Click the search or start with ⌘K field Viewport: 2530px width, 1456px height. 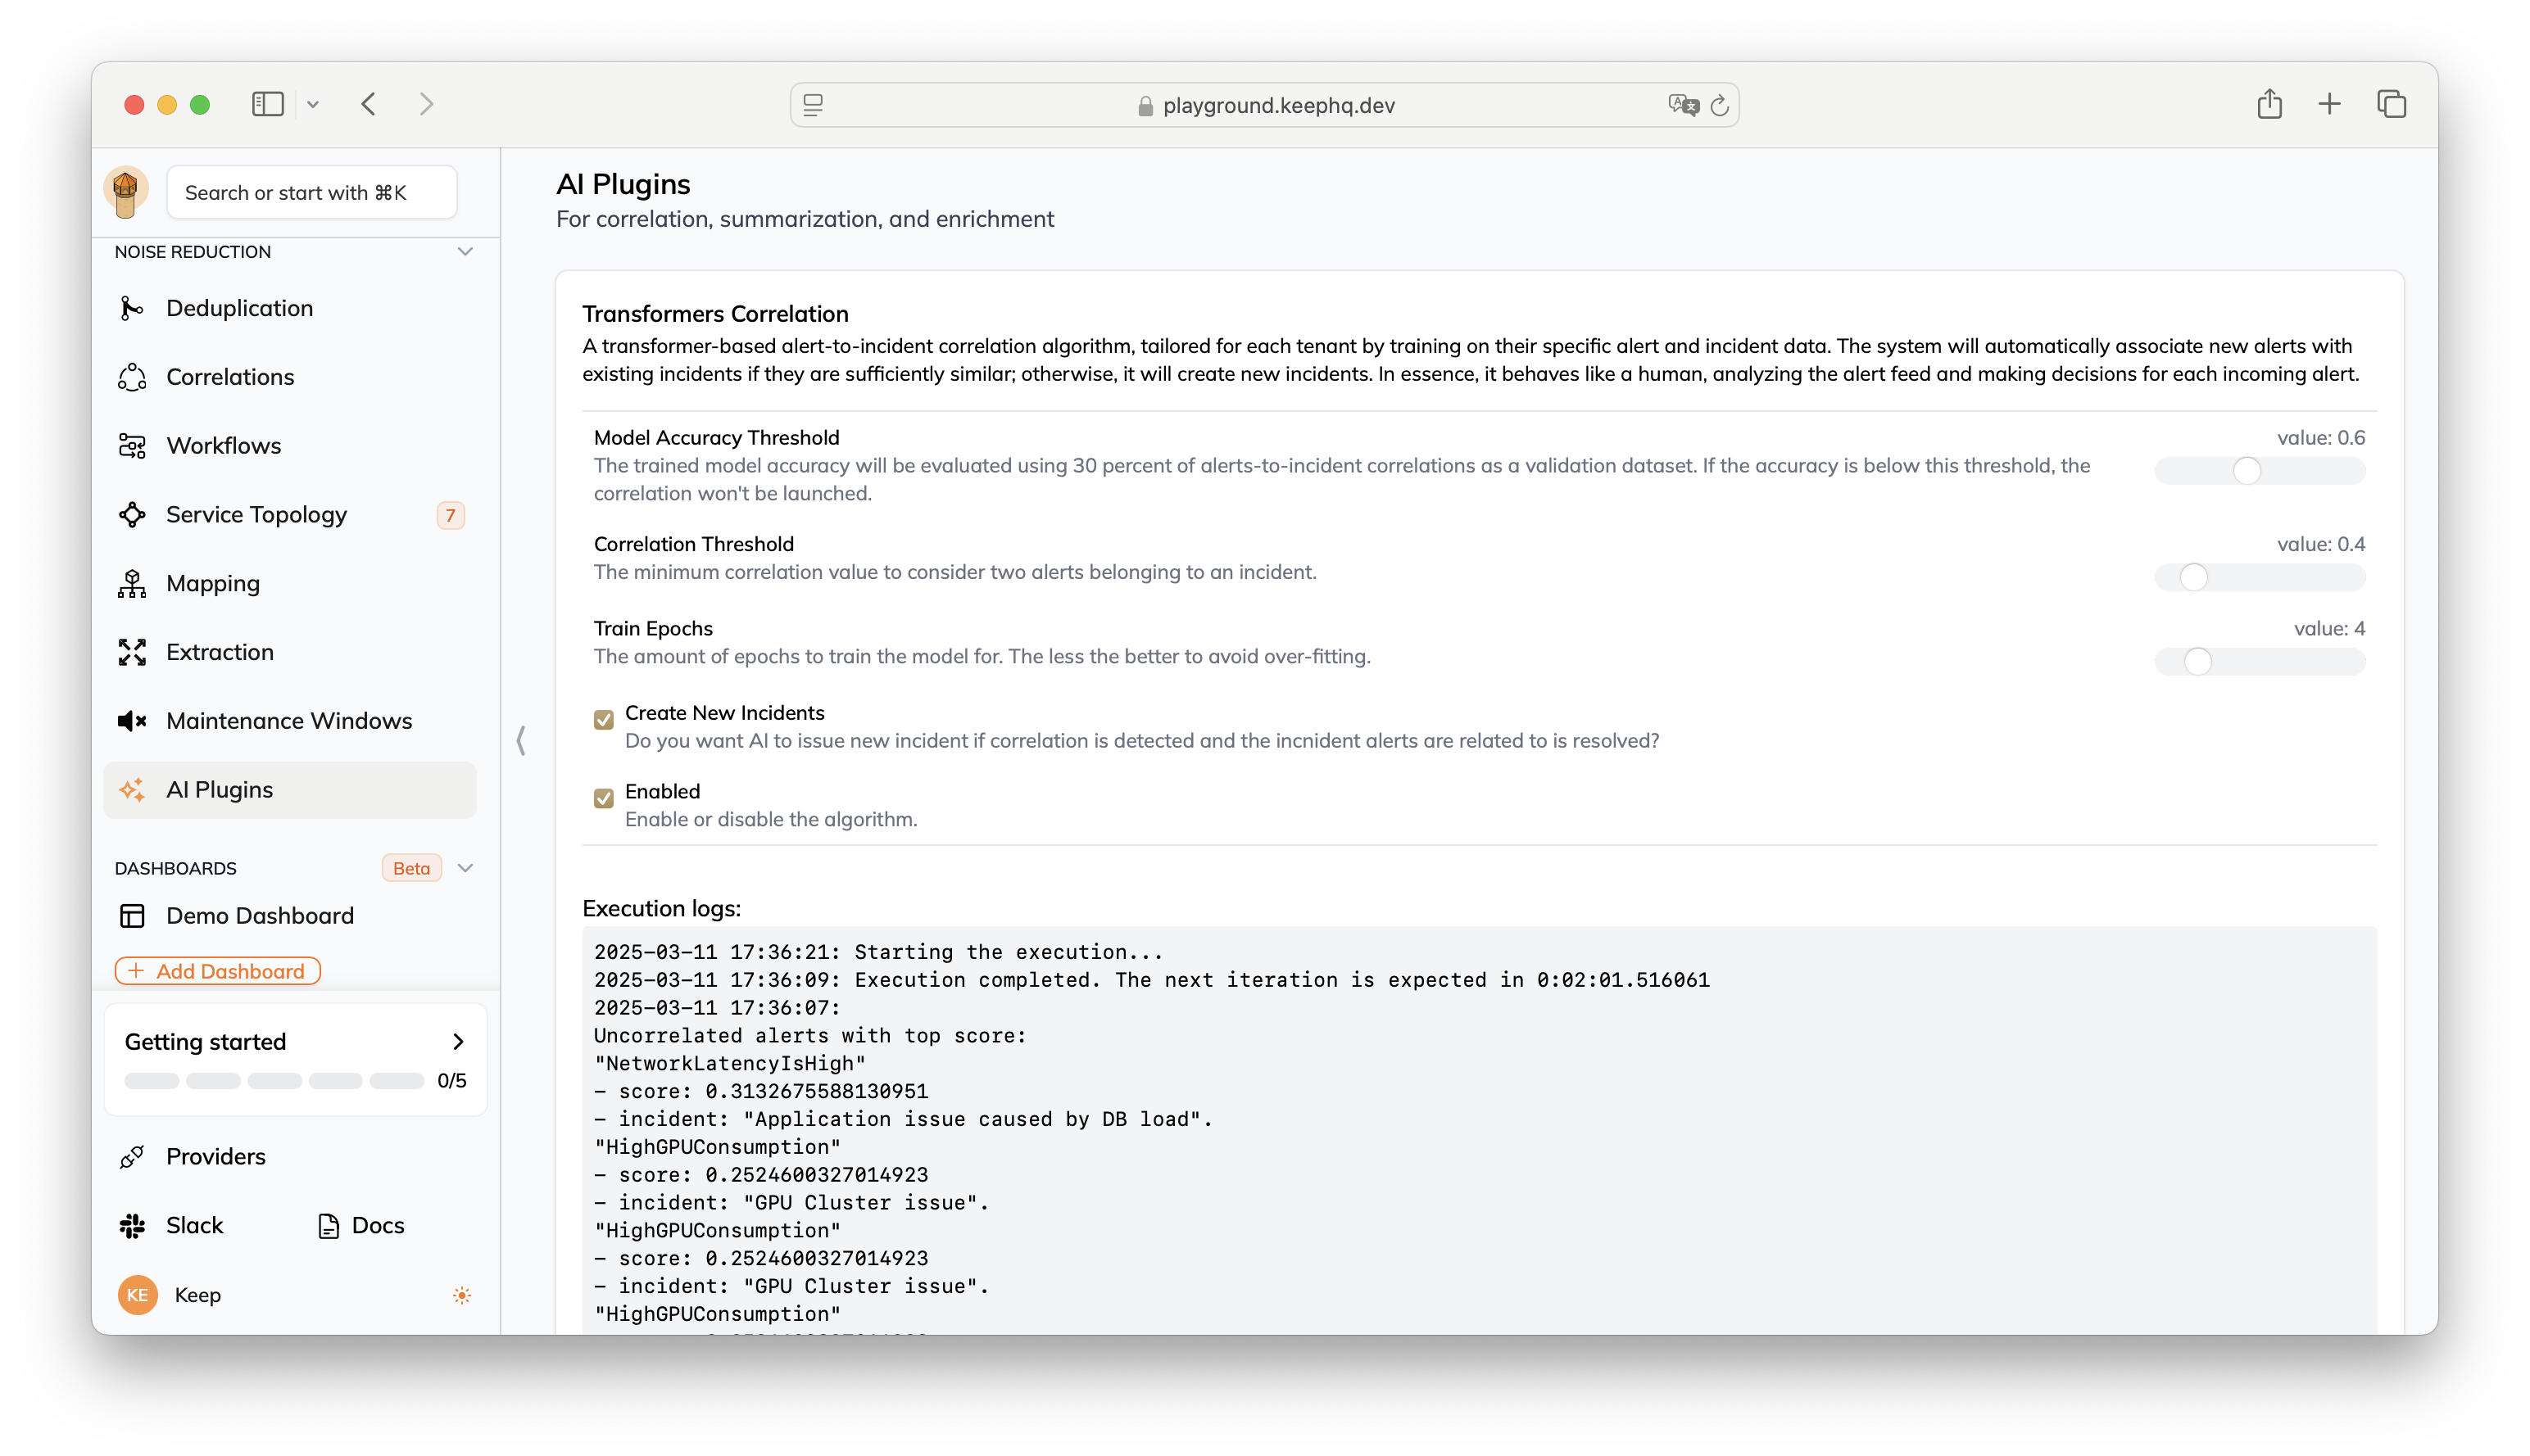pos(311,192)
